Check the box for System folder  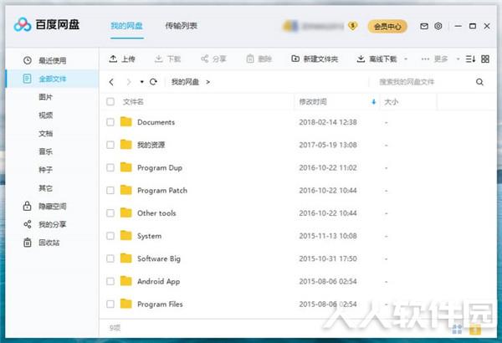pos(110,236)
